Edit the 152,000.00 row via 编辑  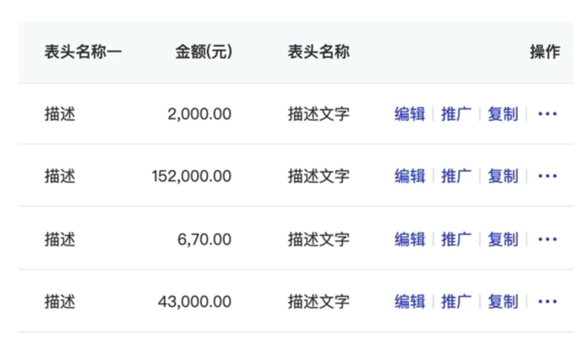(410, 176)
